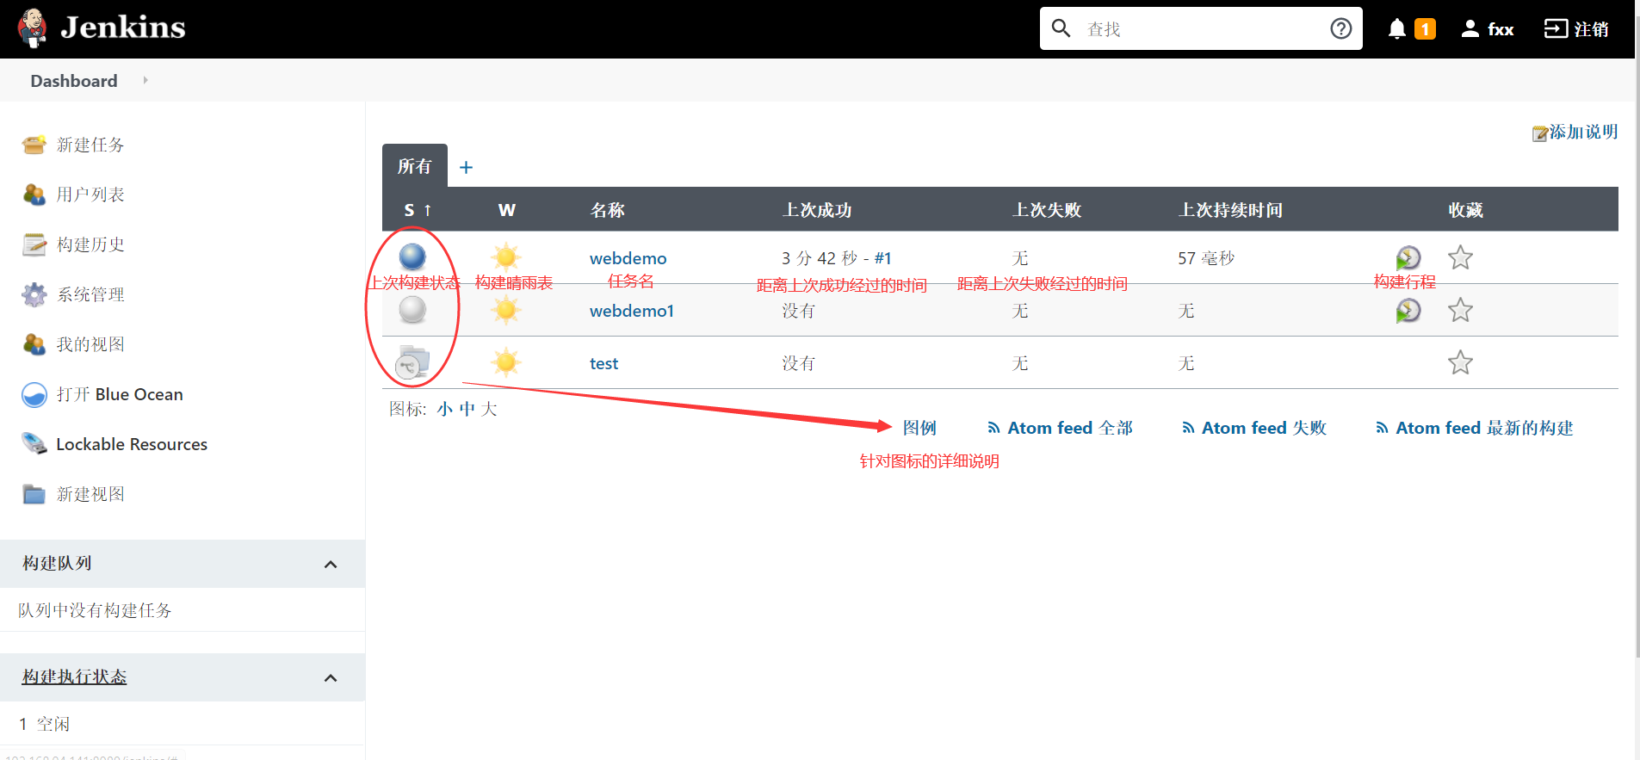Click the 系统管理 gear icon
Image resolution: width=1640 pixels, height=760 pixels.
click(x=34, y=294)
